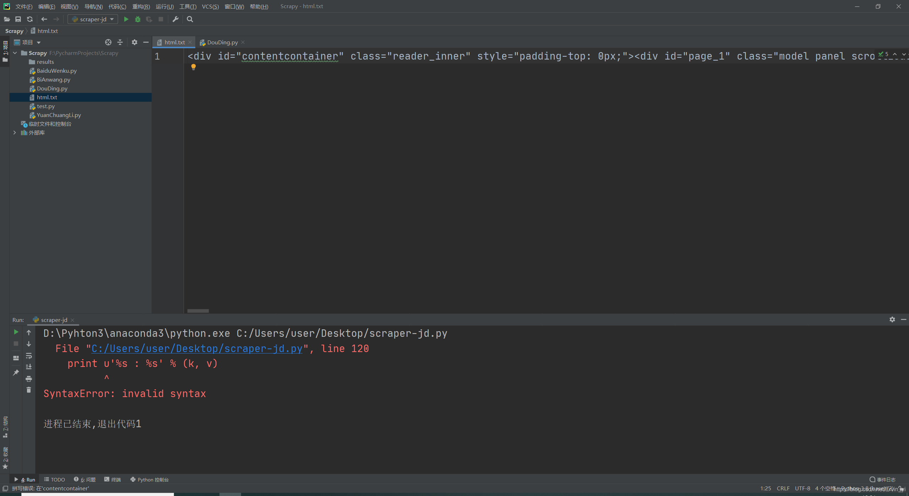Open the 终端 terminal tool window
909x496 pixels.
[x=113, y=479]
